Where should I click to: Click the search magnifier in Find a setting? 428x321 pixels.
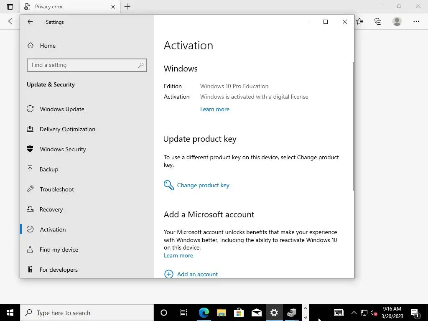pos(141,65)
